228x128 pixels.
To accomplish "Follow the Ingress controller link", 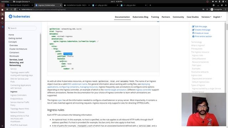I will coord(144,90).
